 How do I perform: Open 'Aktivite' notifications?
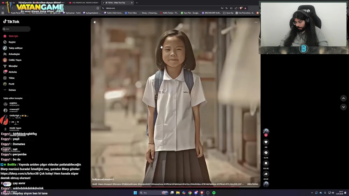(10, 72)
